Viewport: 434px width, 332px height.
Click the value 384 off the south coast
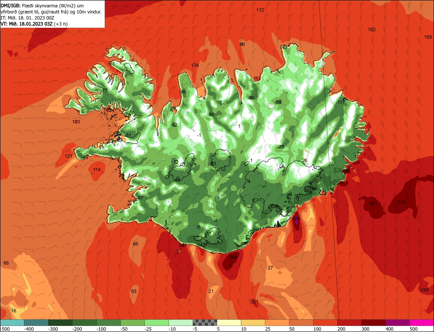tap(233, 257)
